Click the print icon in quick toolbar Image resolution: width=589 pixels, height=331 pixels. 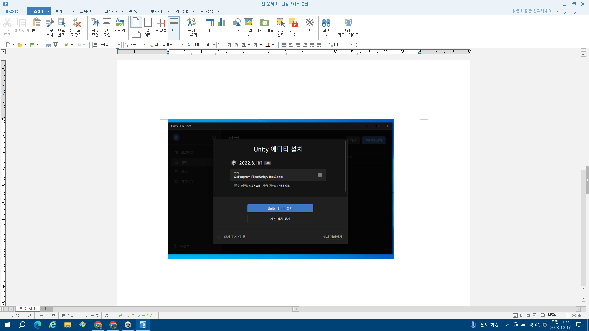coord(48,45)
